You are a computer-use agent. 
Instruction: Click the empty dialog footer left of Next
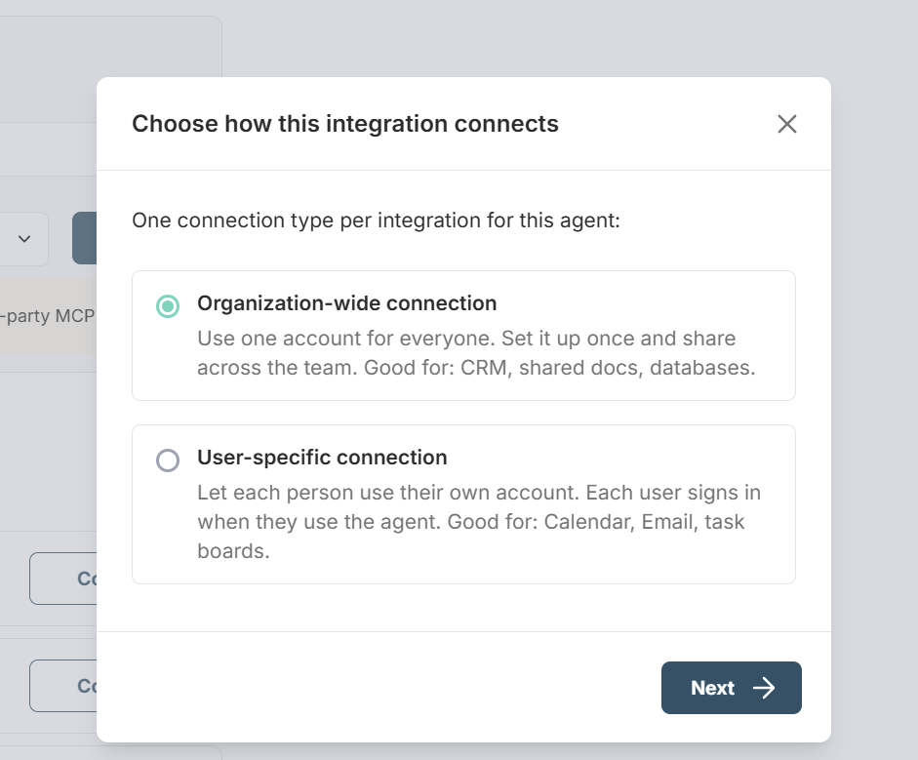[x=390, y=687]
